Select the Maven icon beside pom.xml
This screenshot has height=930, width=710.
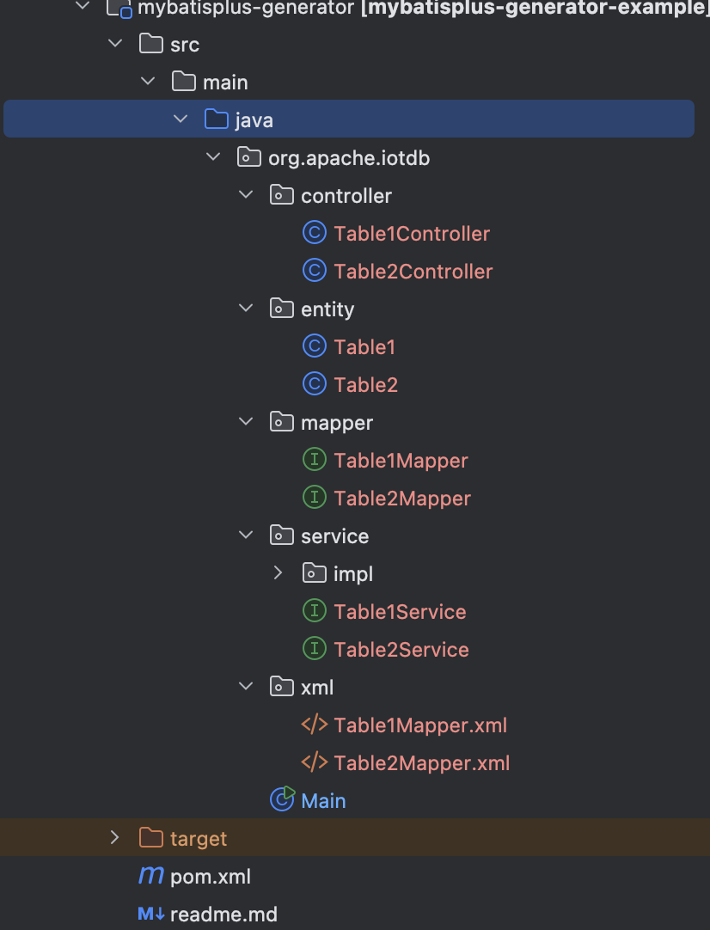(150, 876)
